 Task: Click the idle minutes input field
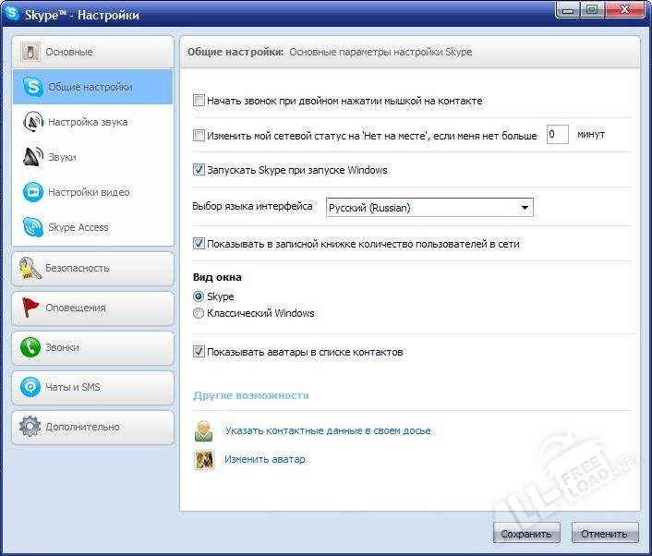click(557, 135)
